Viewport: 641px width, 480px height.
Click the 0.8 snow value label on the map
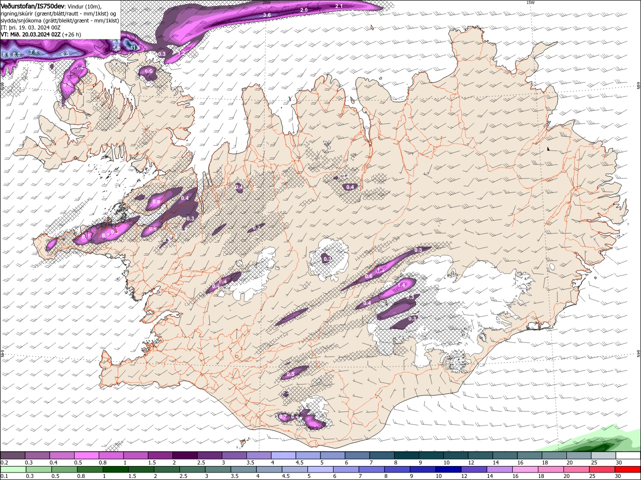coord(156,201)
